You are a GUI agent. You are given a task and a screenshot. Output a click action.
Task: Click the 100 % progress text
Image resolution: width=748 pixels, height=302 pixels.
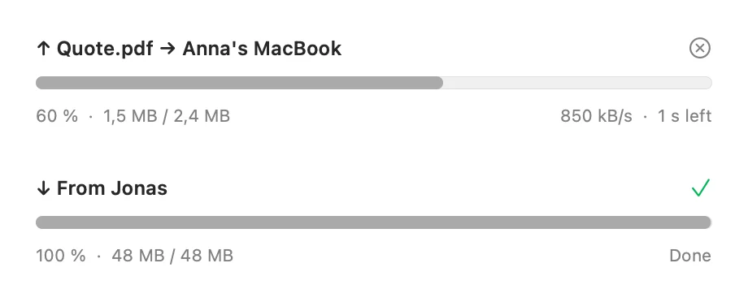[x=61, y=256]
